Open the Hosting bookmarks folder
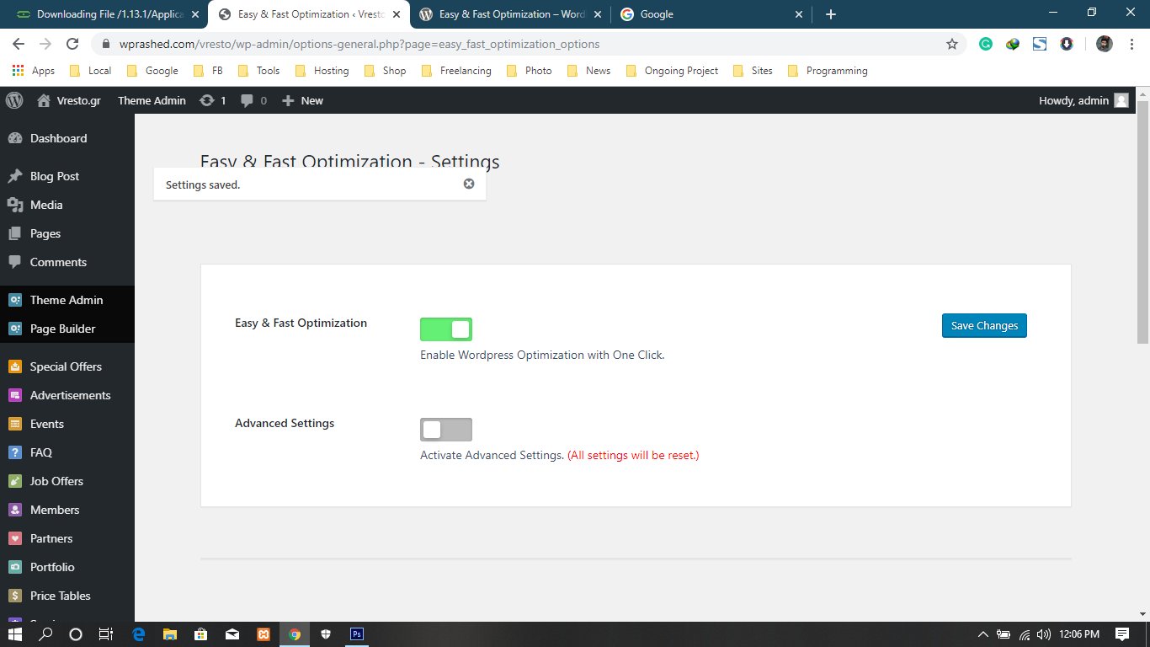The image size is (1150, 647). 322,71
